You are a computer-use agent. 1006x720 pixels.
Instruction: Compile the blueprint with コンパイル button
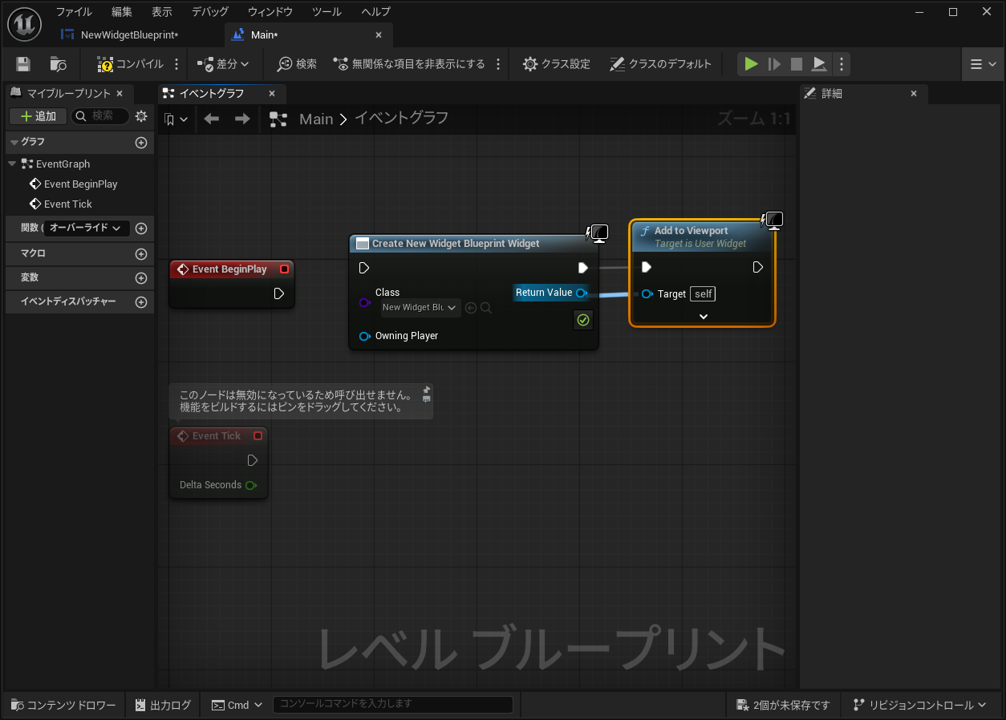pyautogui.click(x=130, y=64)
